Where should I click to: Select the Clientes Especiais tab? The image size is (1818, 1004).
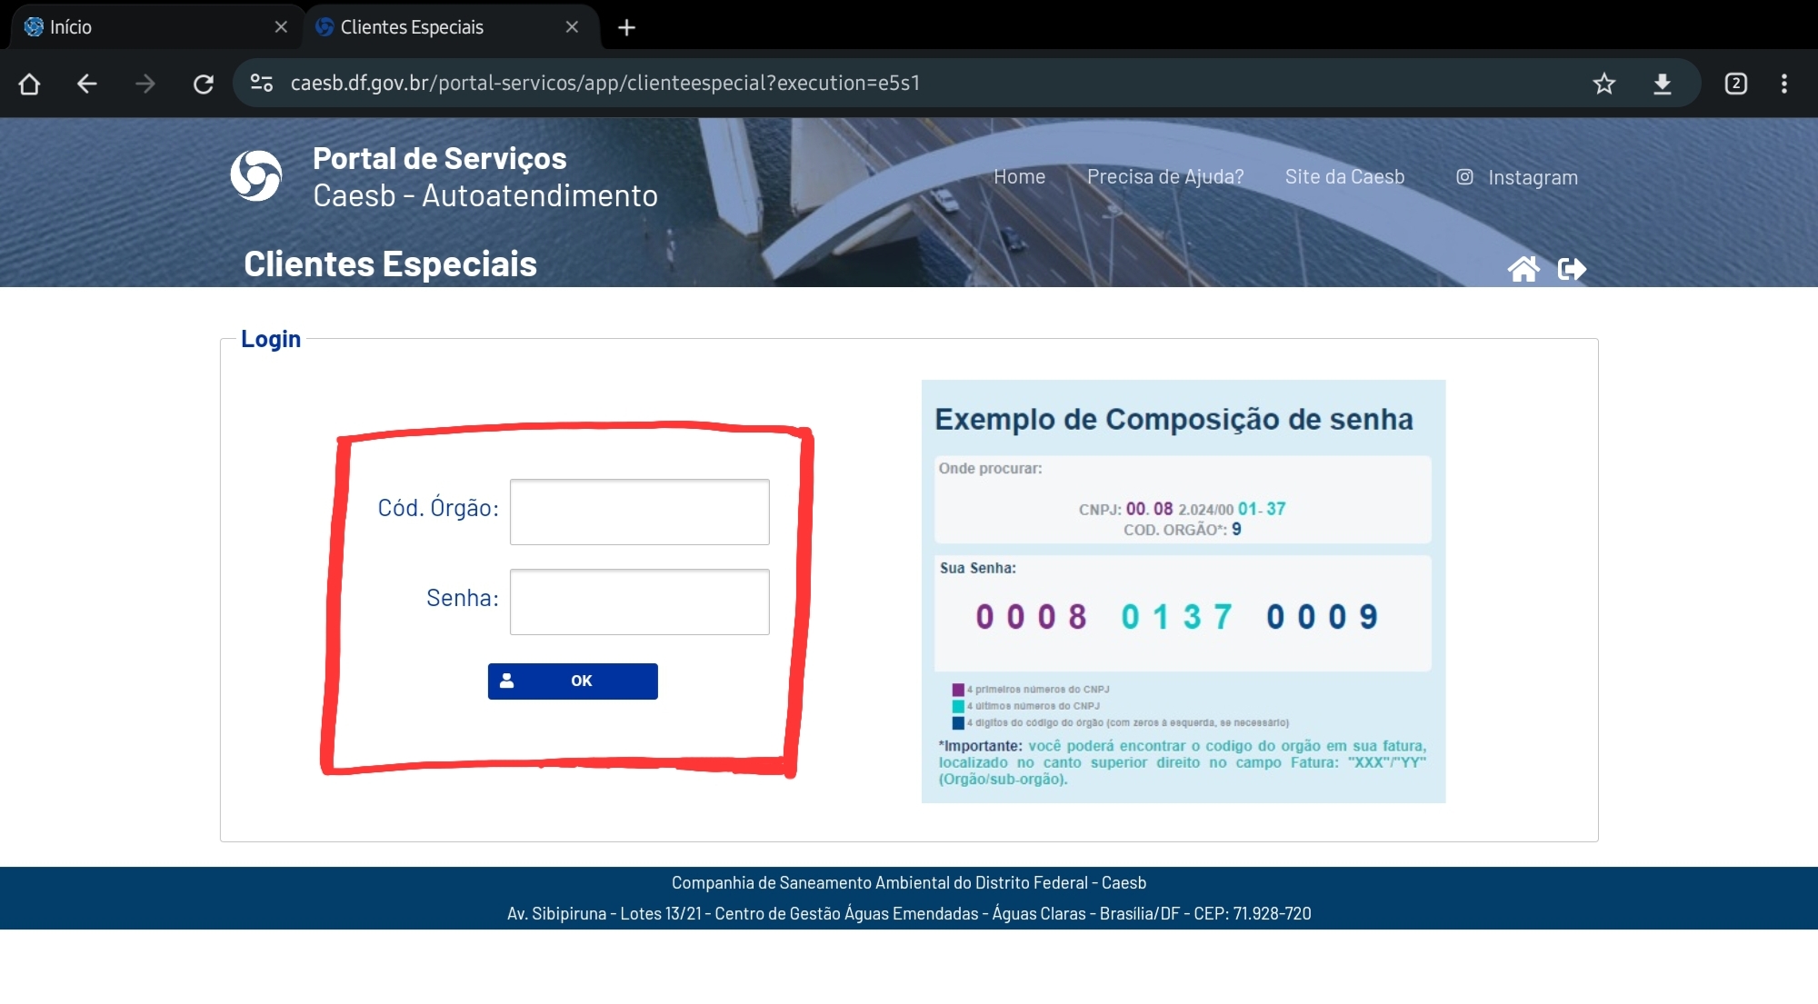point(452,27)
